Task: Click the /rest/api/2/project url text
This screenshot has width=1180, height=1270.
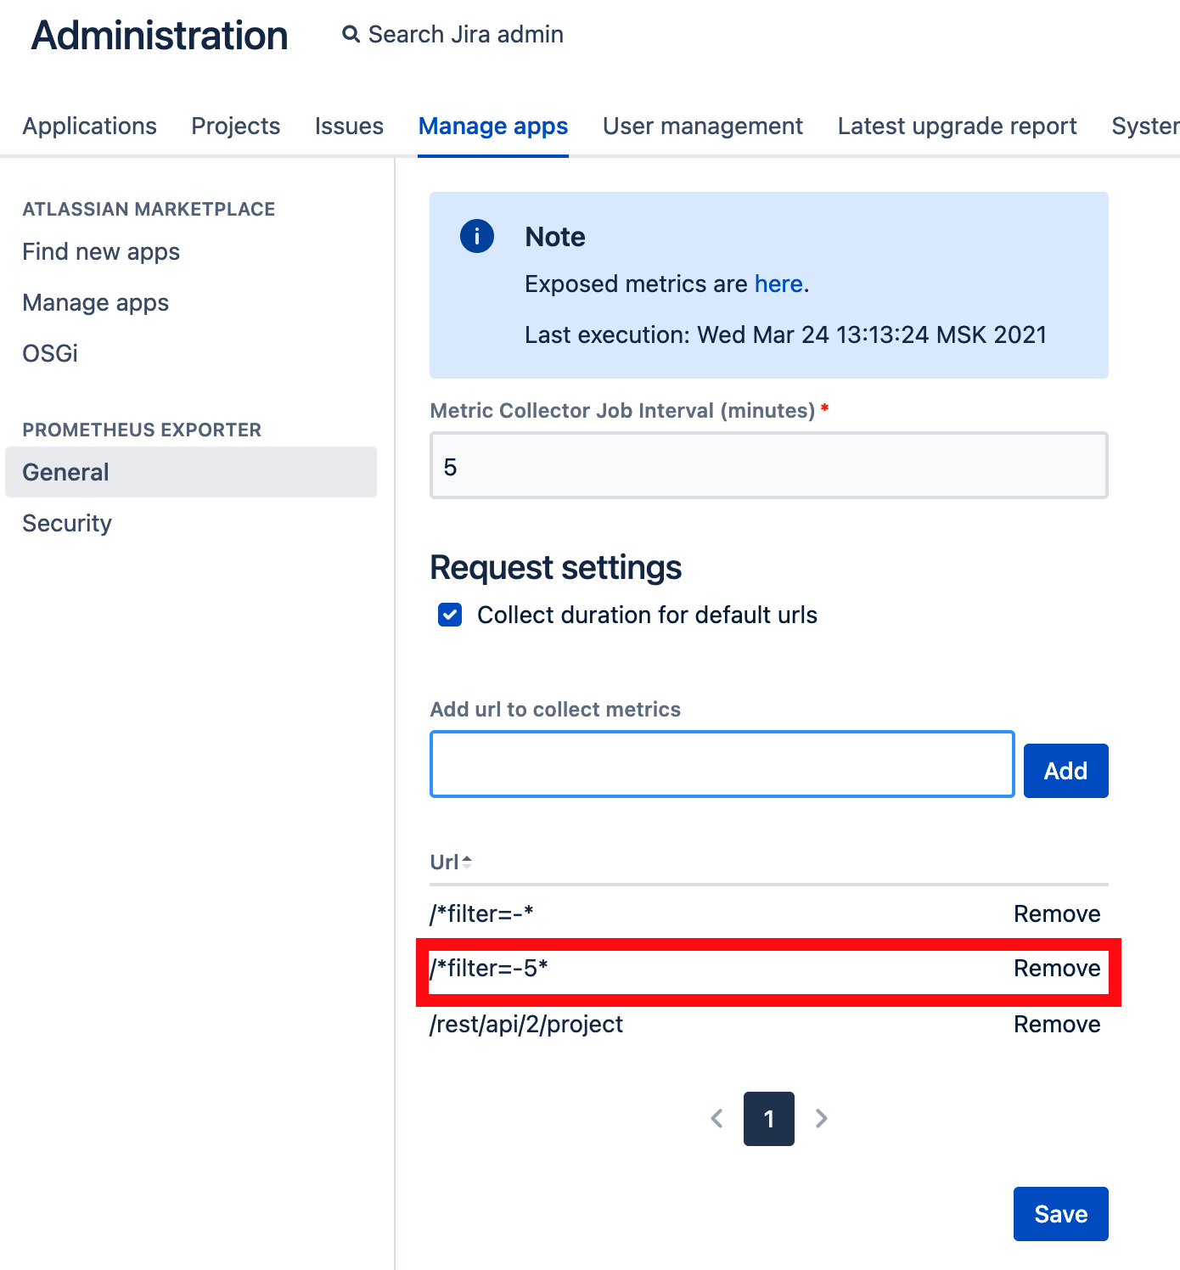Action: coord(526,1024)
